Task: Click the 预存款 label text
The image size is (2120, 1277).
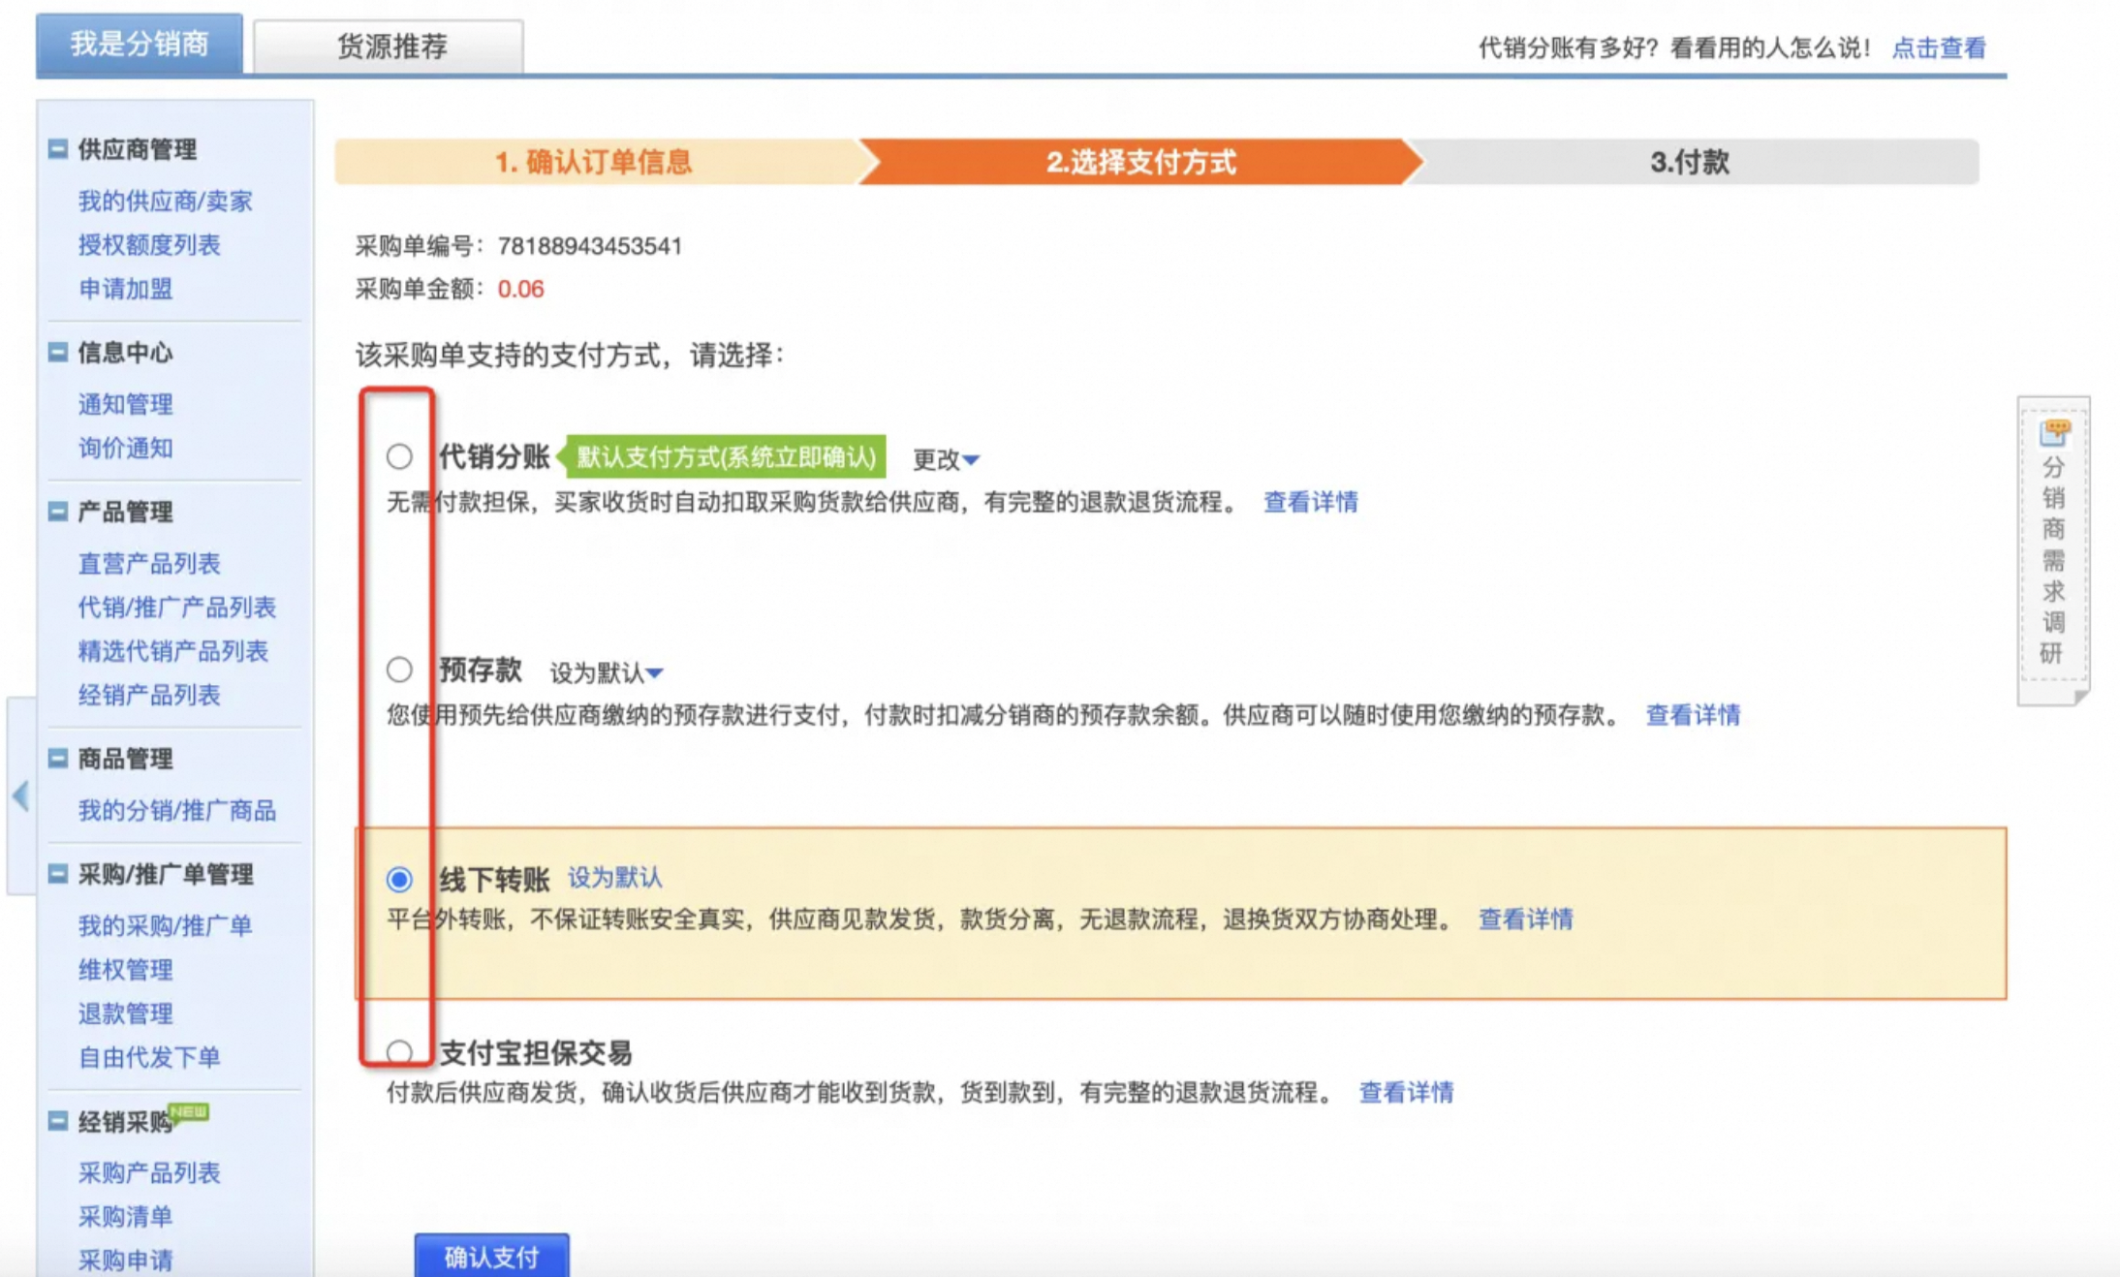Action: [481, 670]
